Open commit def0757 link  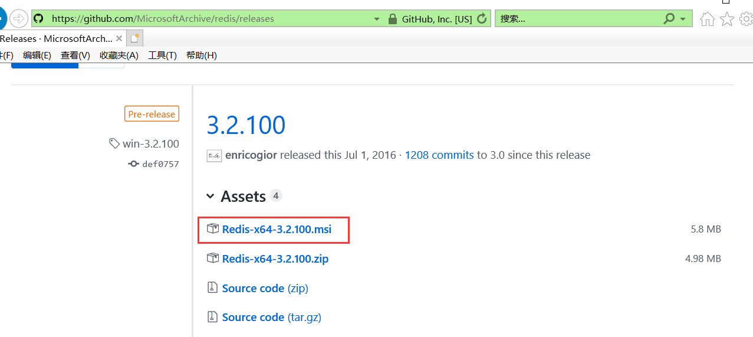tap(160, 164)
